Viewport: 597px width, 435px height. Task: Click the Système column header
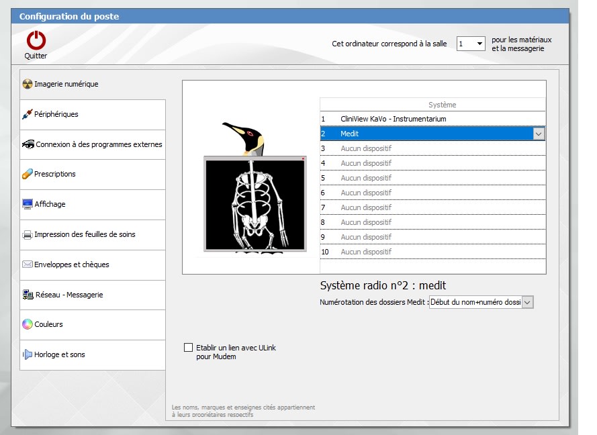(442, 105)
